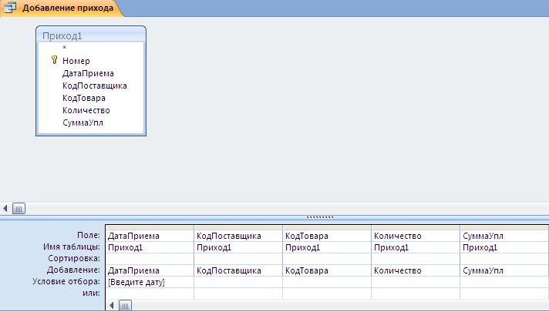Click the Условие отбора cell under КодТовара
The width and height of the screenshot is (549, 312).
[327, 282]
